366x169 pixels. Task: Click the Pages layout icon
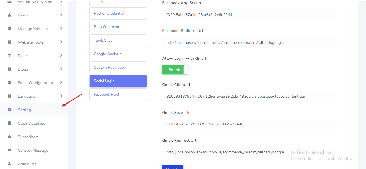point(9,56)
